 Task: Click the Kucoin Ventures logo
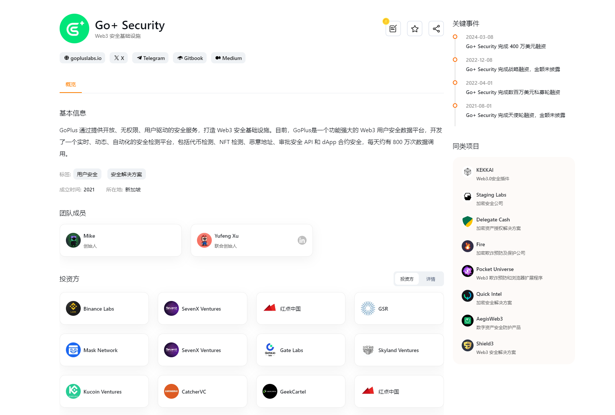[x=73, y=391]
